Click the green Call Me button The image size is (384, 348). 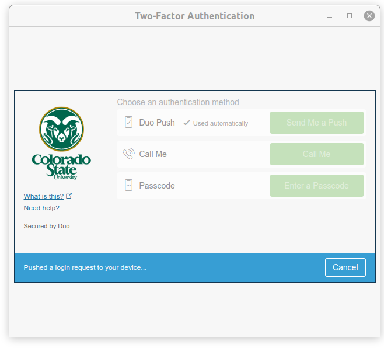click(x=317, y=154)
